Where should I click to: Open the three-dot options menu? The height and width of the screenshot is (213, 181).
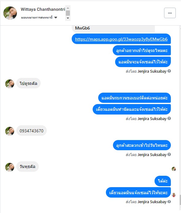point(170,13)
